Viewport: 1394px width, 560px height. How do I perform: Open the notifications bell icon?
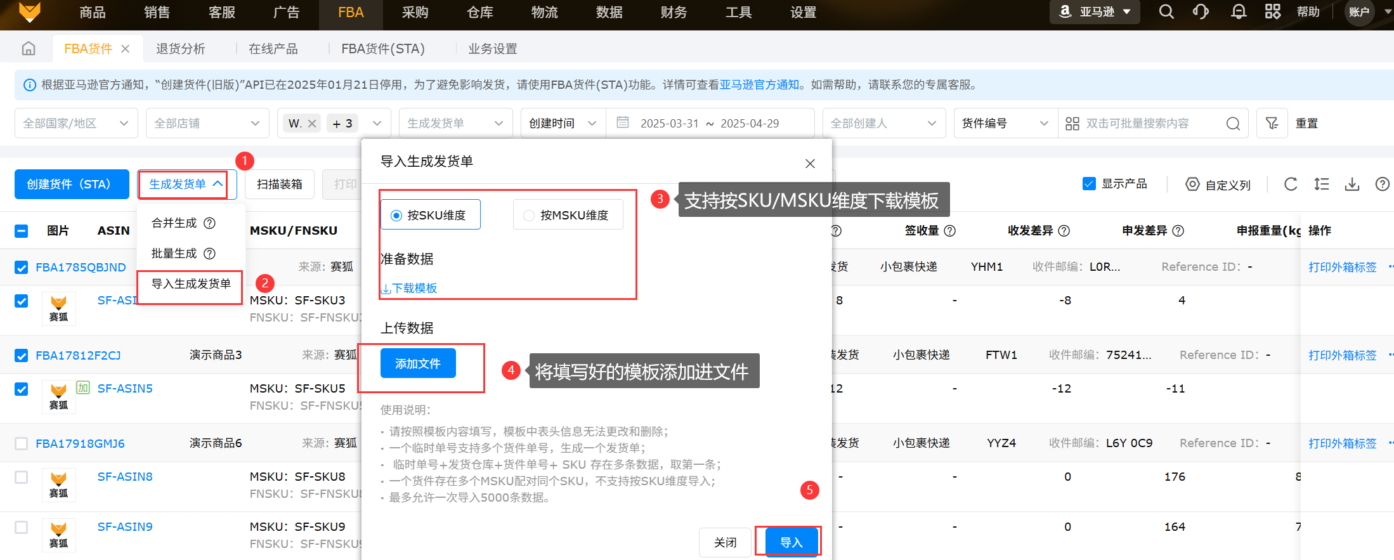click(1238, 12)
